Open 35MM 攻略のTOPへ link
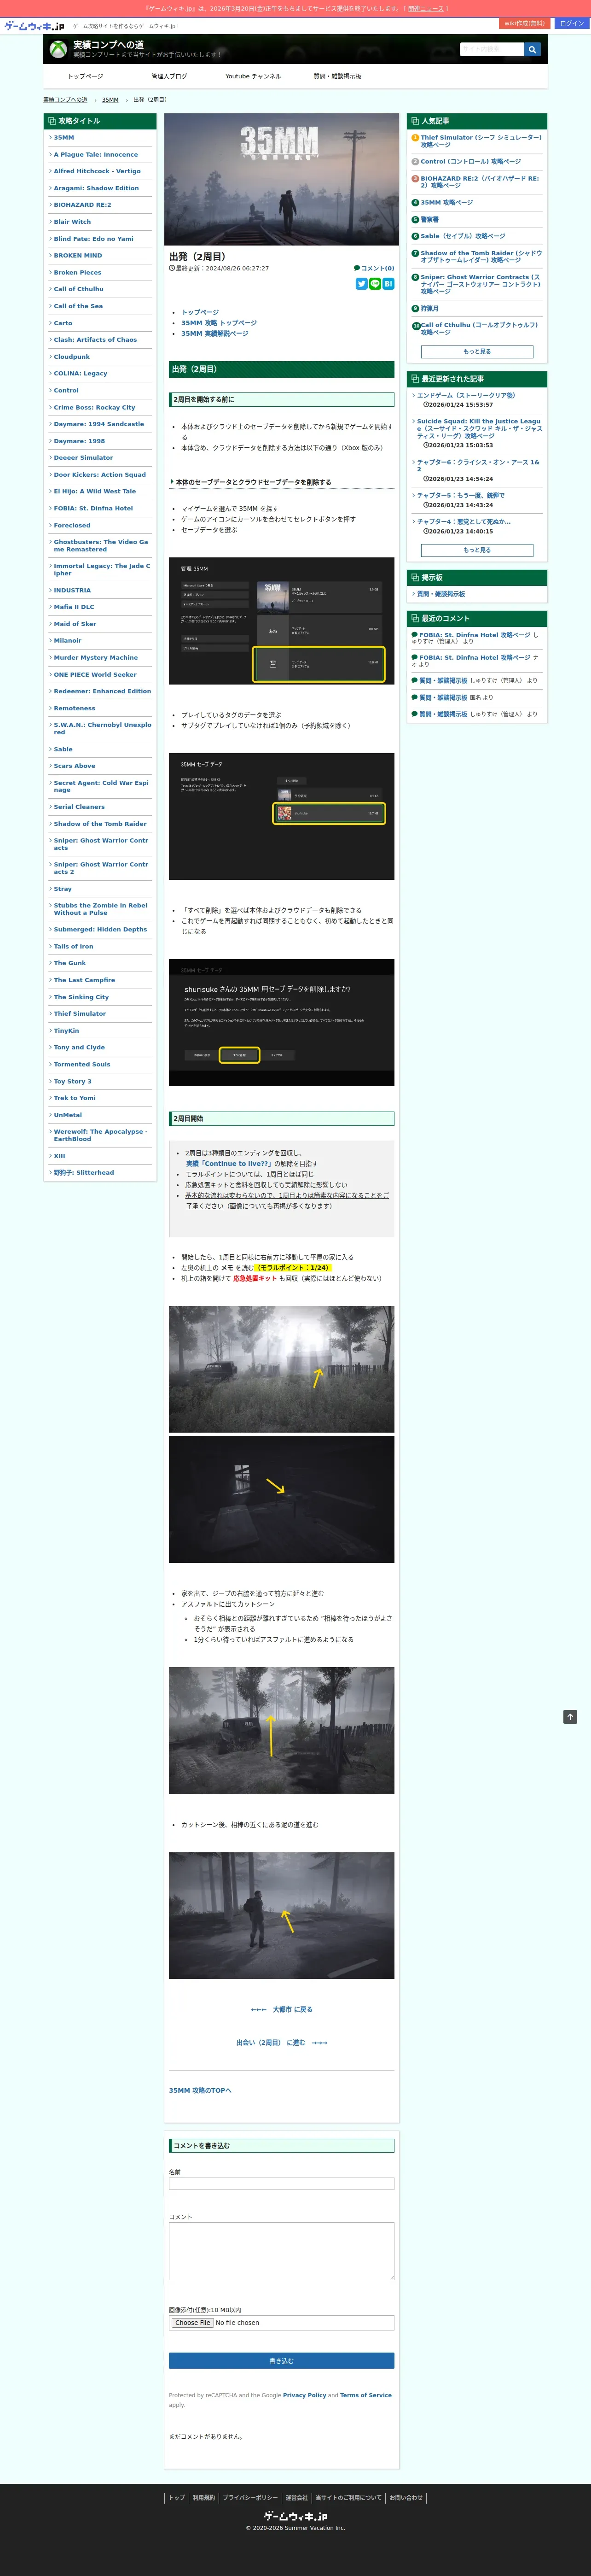The width and height of the screenshot is (591, 2576). [x=200, y=2090]
